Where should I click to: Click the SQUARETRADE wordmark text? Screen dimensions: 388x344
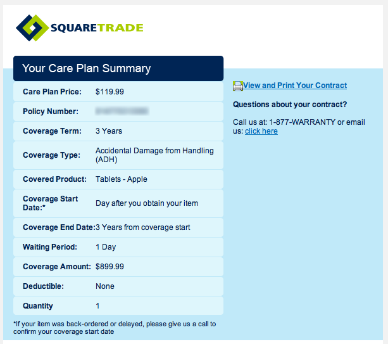click(97, 28)
